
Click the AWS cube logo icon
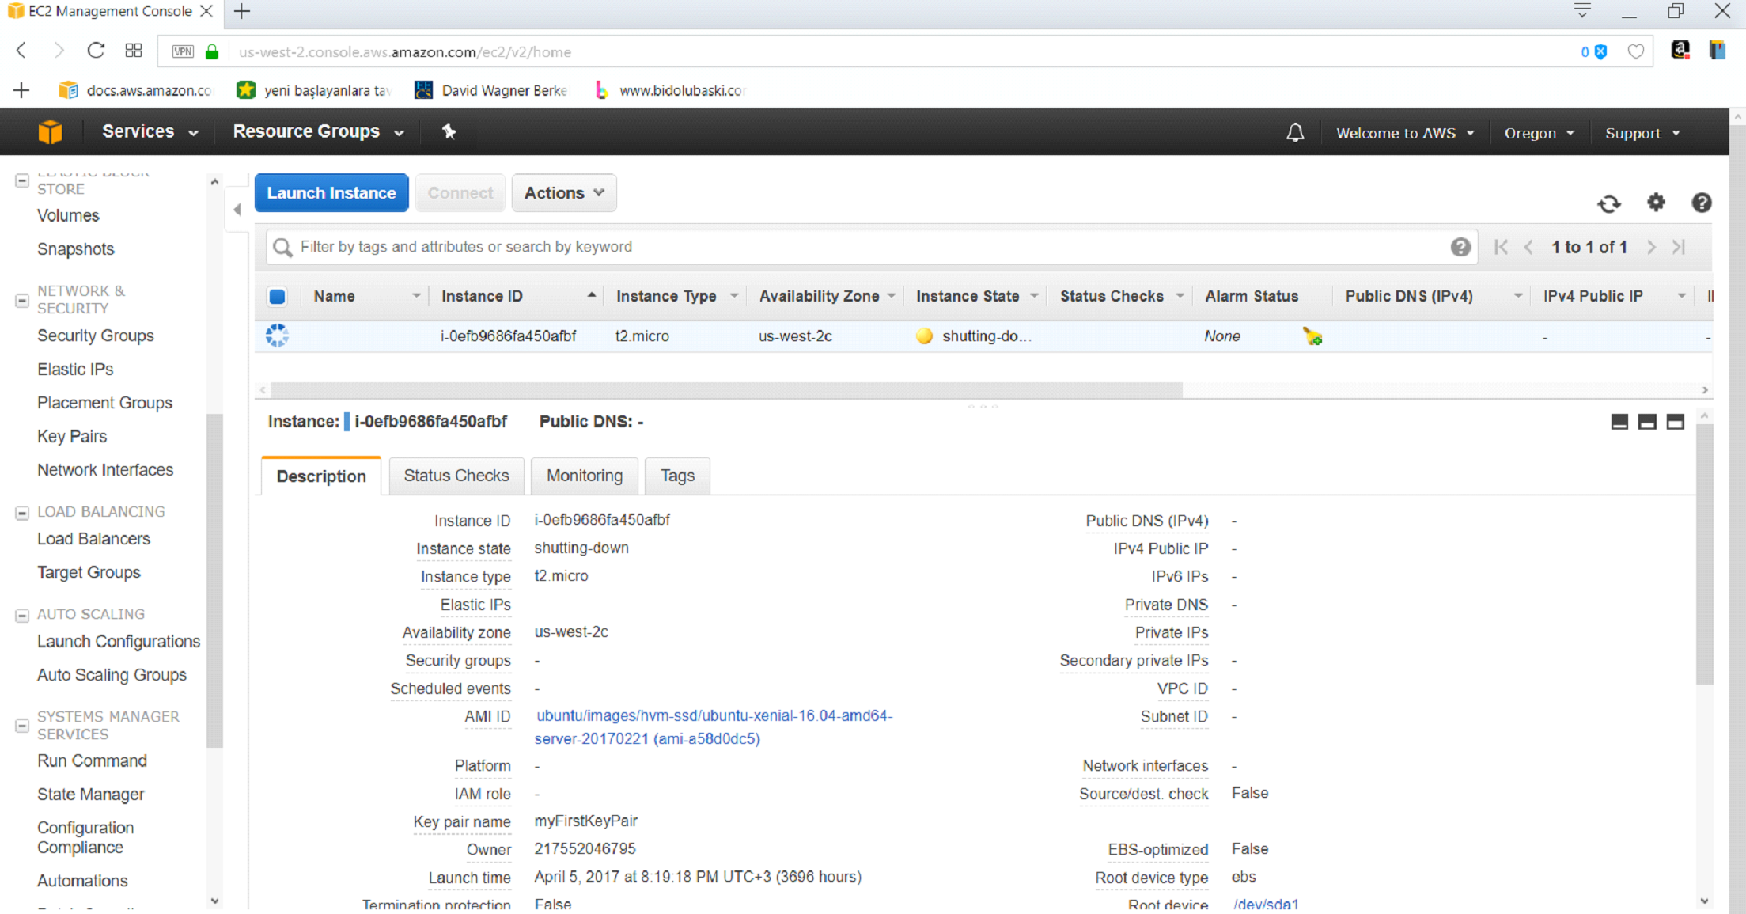pos(50,131)
